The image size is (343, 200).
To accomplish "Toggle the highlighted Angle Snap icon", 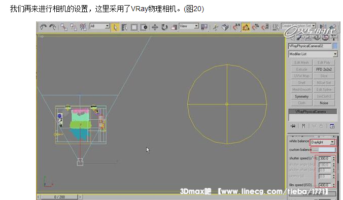I will [246, 27].
